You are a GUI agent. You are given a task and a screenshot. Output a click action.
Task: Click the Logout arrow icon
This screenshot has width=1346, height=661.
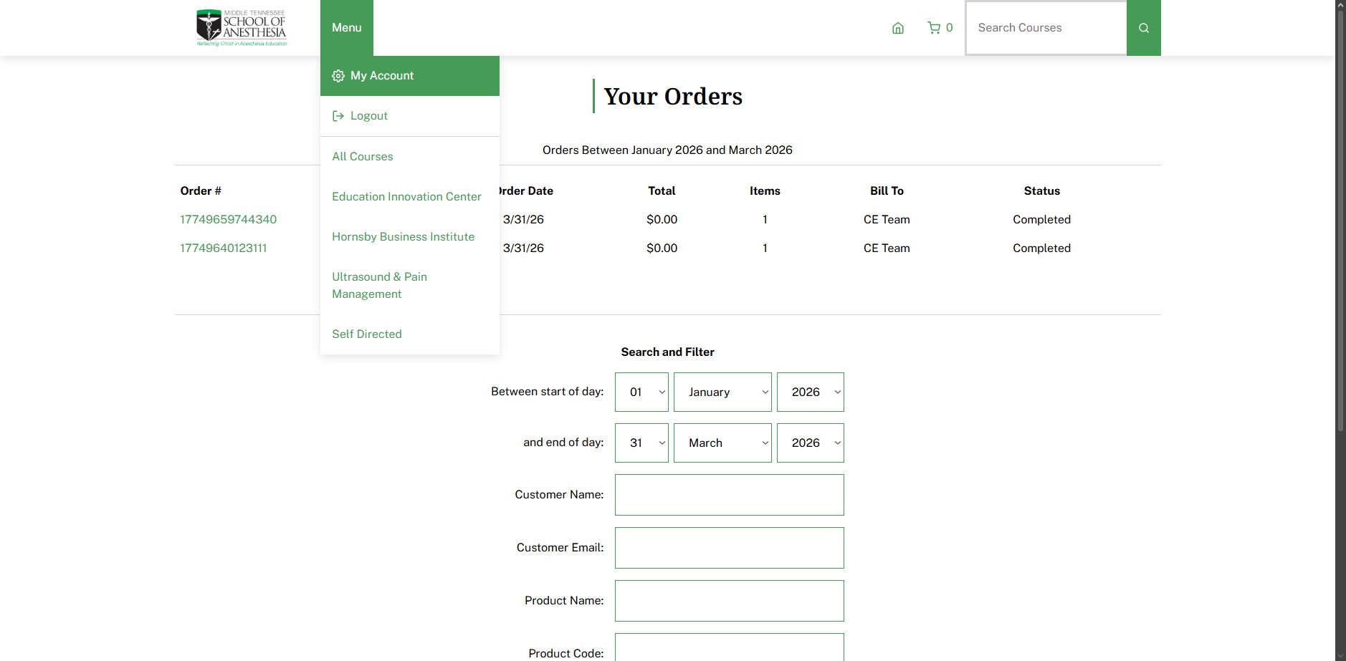pos(338,116)
